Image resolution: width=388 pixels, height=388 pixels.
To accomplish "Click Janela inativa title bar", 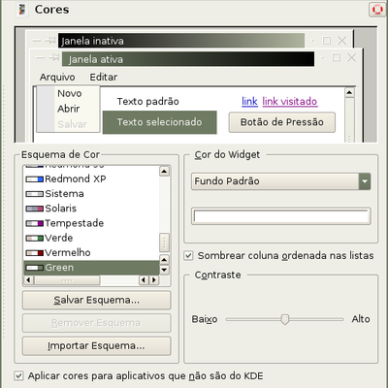I will 181,41.
